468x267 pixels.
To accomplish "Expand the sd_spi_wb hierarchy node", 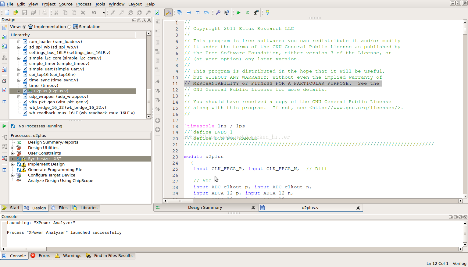I will 19,47.
